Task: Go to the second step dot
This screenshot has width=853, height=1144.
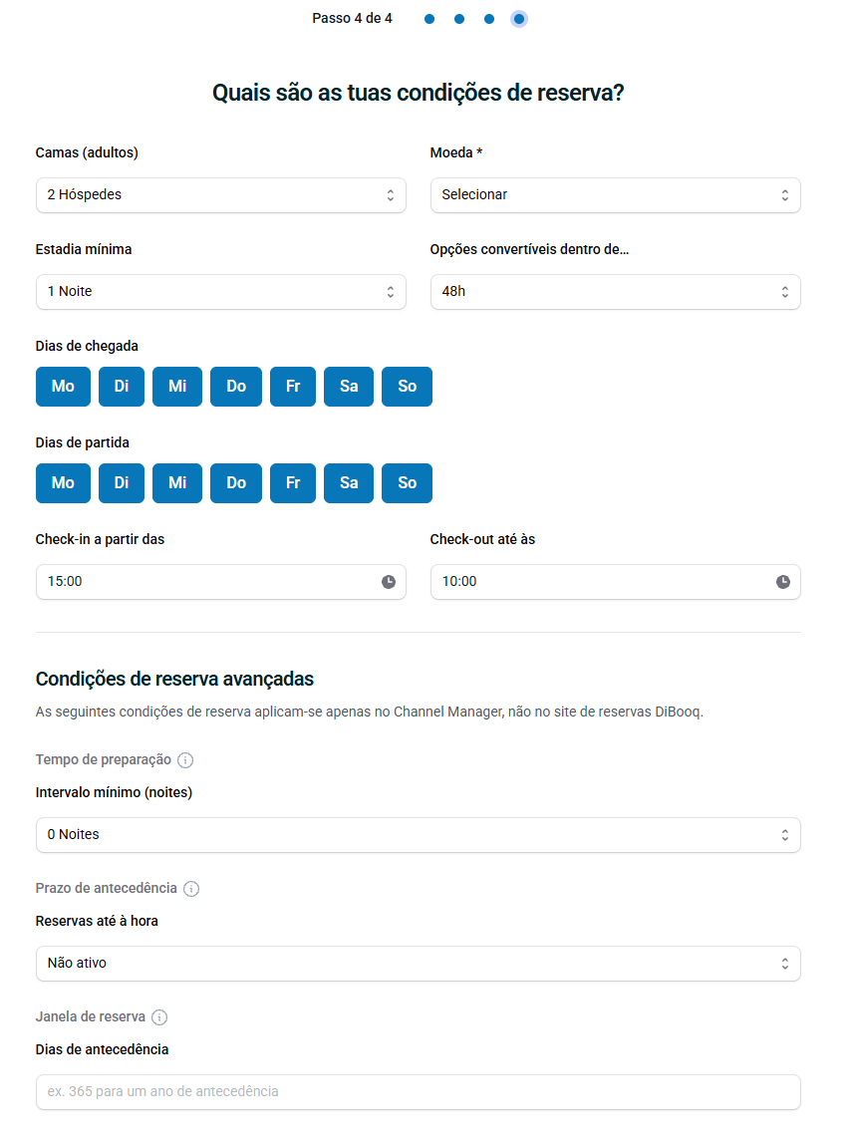Action: [x=459, y=19]
